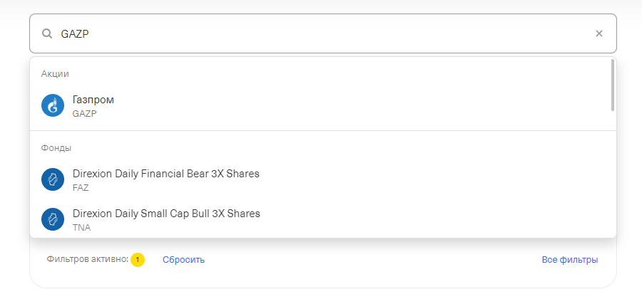This screenshot has height=304, width=642.
Task: Reset filters via the Сбросить link
Action: click(183, 260)
